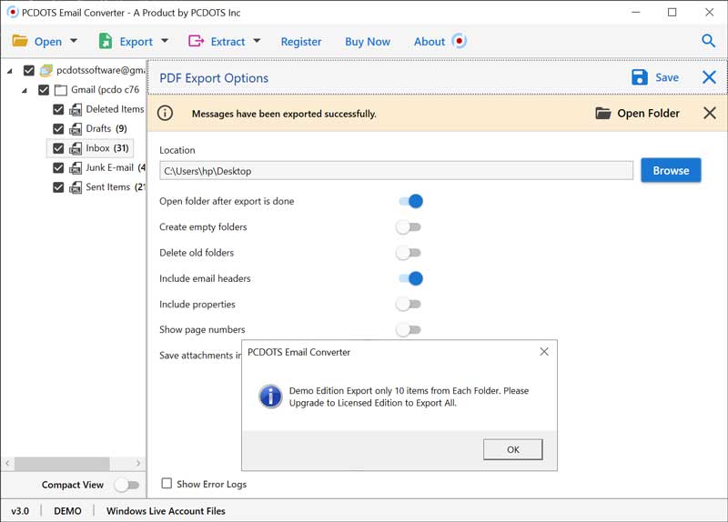This screenshot has width=728, height=522.
Task: Click the green Export file icon
Action: pyautogui.click(x=106, y=41)
